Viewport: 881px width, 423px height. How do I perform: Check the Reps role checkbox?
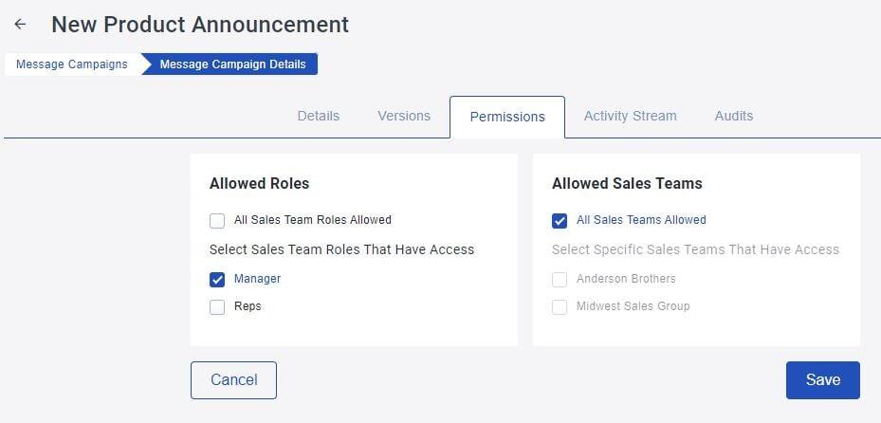(x=217, y=307)
